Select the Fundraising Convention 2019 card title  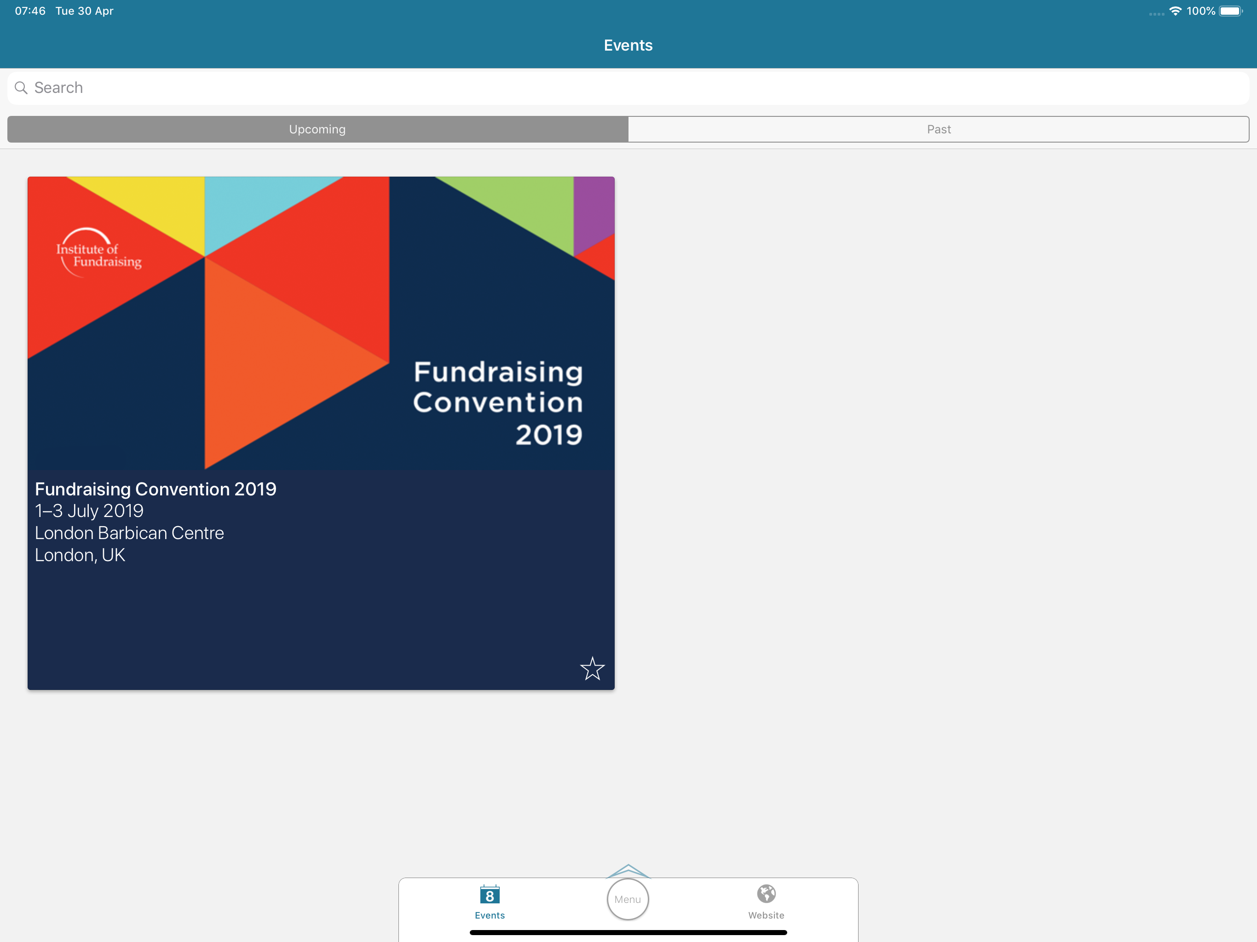tap(156, 489)
